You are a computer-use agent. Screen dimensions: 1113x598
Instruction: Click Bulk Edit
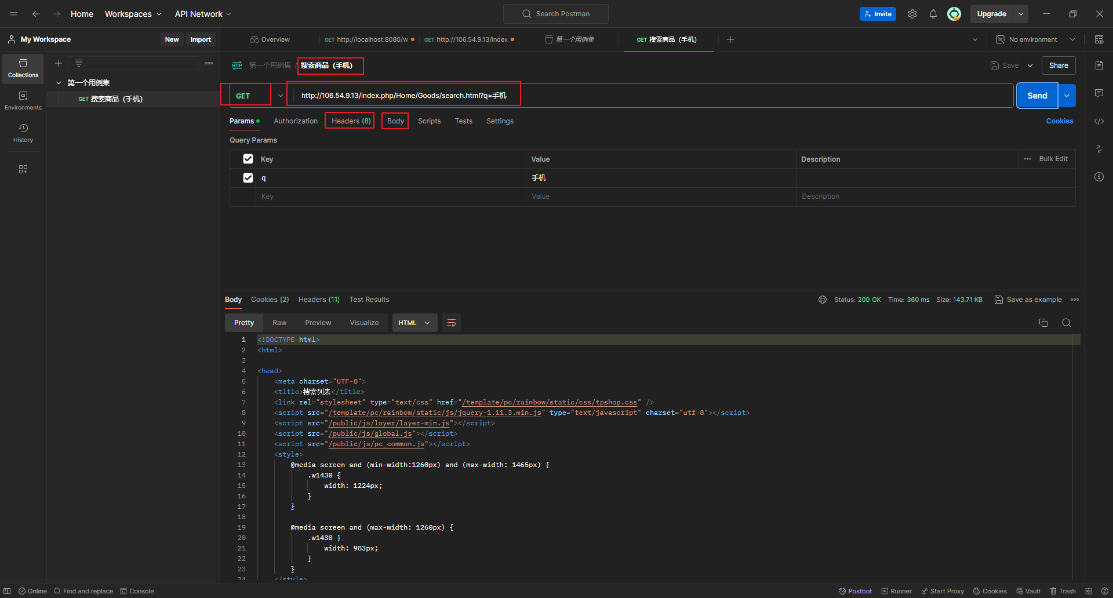(1053, 159)
